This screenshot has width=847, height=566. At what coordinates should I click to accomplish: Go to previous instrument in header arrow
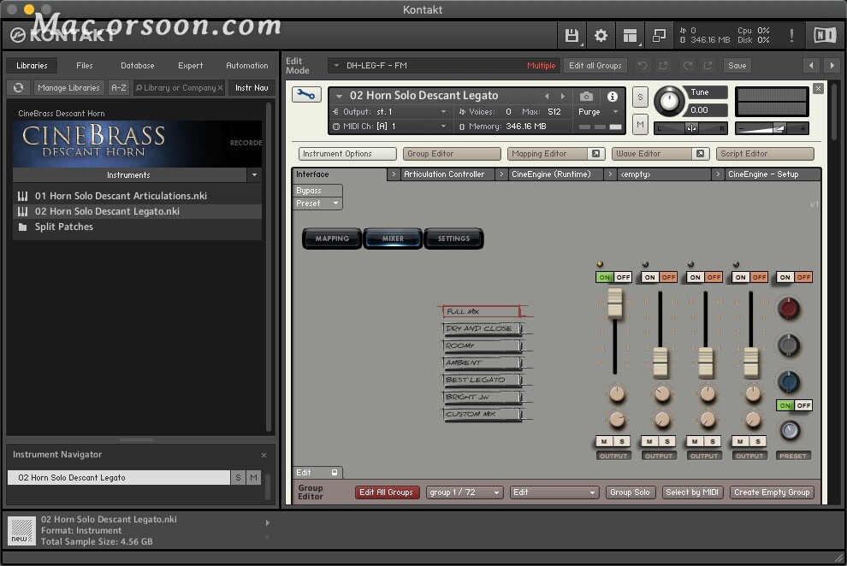(x=548, y=96)
